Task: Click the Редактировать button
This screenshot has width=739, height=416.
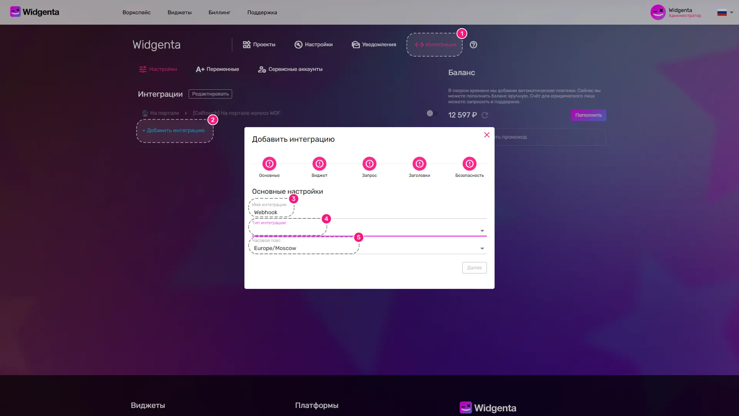Action: [210, 94]
